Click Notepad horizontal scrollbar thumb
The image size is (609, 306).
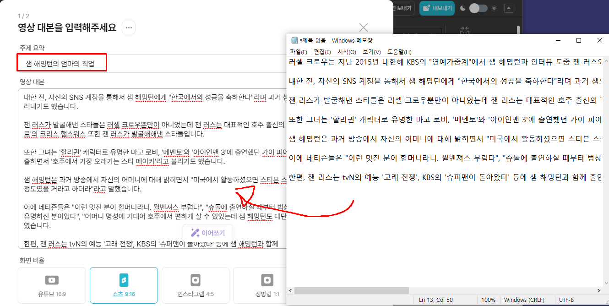(352, 291)
